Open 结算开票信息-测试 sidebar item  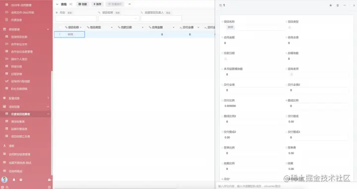click(x=20, y=163)
